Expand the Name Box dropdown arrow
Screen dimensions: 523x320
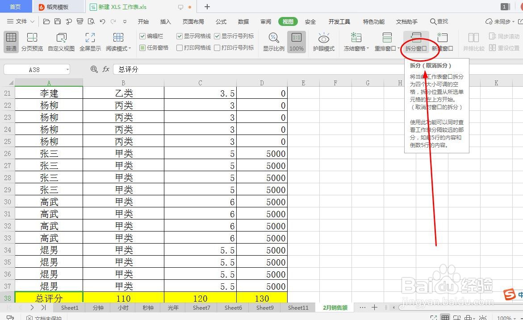[67, 69]
